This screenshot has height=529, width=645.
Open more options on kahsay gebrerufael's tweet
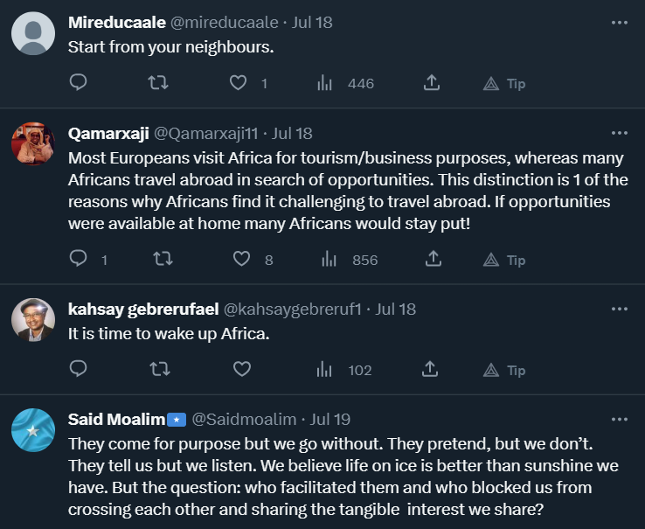click(620, 309)
